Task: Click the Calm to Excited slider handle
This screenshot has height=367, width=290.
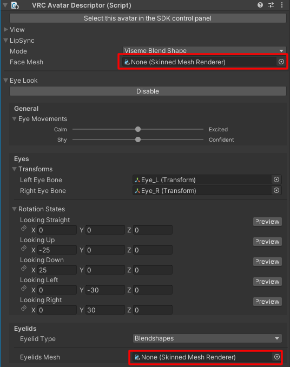Action: (x=138, y=129)
